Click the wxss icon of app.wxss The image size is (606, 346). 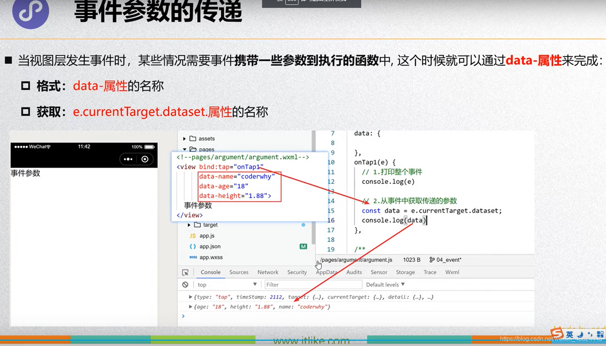[x=193, y=257]
